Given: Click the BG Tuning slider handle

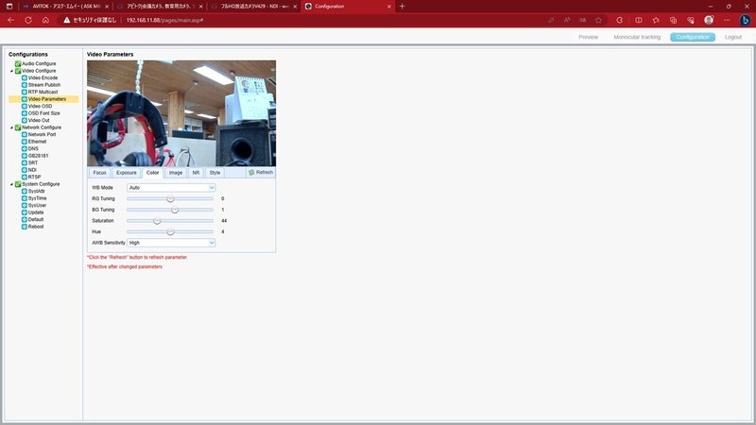Looking at the screenshot, I should pyautogui.click(x=175, y=210).
